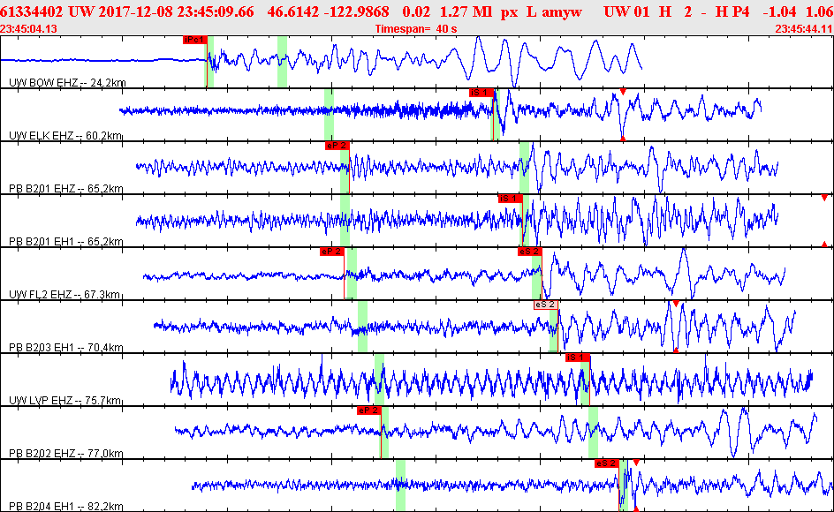Screen dimensions: 834x512
Task: Select station label PB B203 EH1 -- 70.4km
Action: [x=66, y=348]
